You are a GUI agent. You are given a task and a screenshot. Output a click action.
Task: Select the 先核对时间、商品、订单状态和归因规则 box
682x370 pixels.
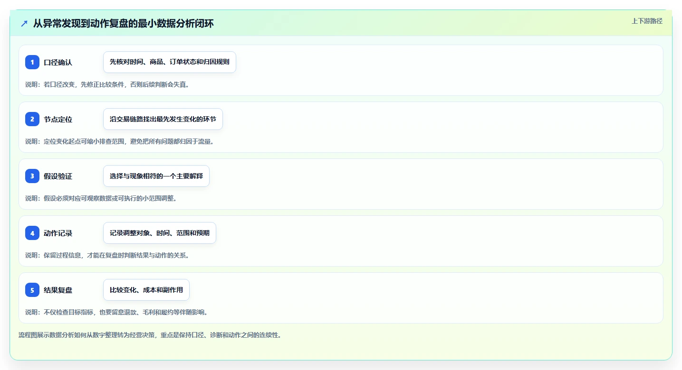(170, 62)
